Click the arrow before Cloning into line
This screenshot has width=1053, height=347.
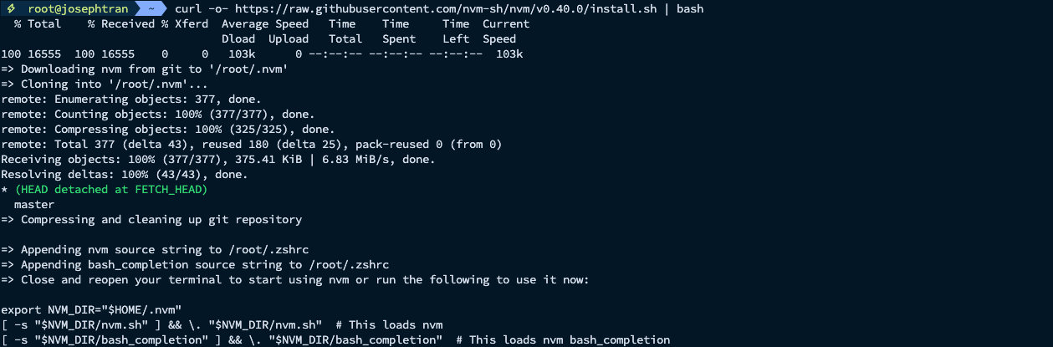8,84
